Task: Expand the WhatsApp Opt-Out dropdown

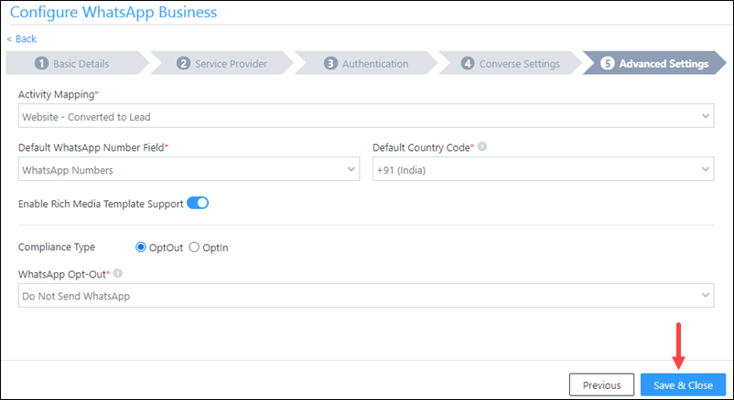Action: 366,295
